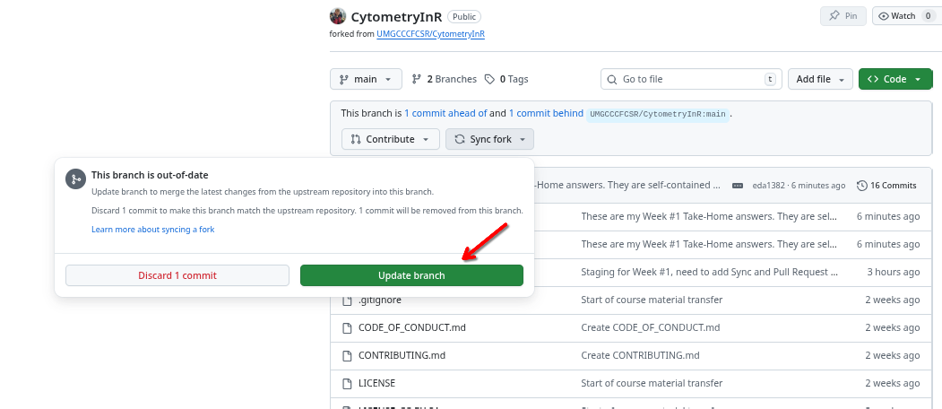Click the repository owner avatar
The image size is (942, 409).
click(338, 16)
